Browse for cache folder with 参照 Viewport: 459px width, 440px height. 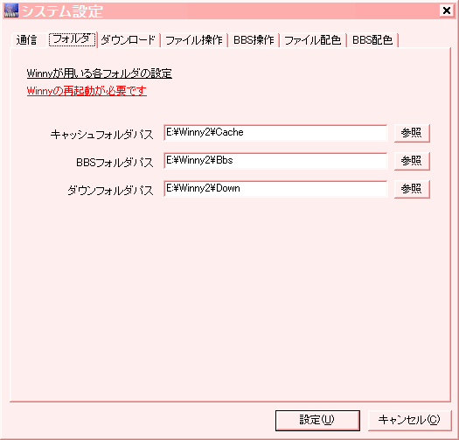pyautogui.click(x=412, y=133)
